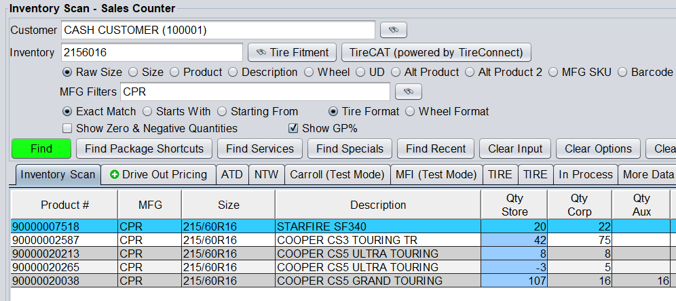Open the Carroll (Test Mode) tab
Viewport: 676px width, 301px height.
pyautogui.click(x=337, y=174)
